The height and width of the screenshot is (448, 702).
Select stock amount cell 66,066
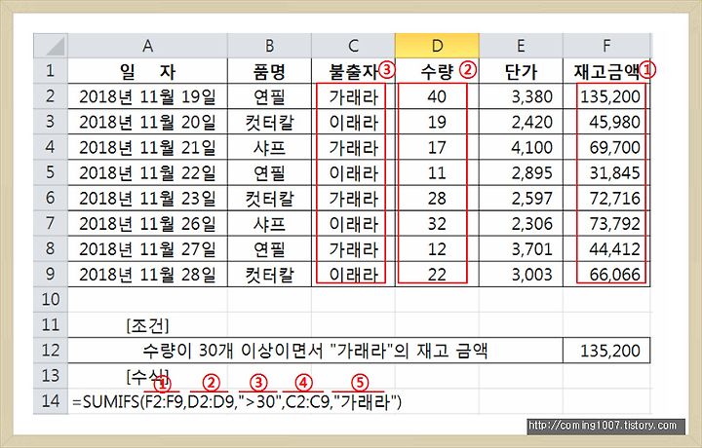[606, 274]
